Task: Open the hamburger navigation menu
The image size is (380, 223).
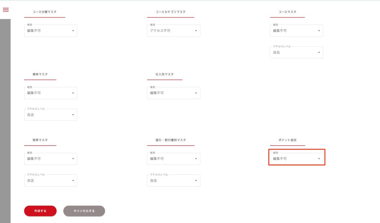Action: pos(6,10)
